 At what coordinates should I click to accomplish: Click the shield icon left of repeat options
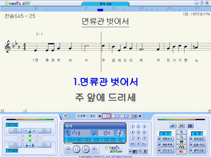coord(65,116)
